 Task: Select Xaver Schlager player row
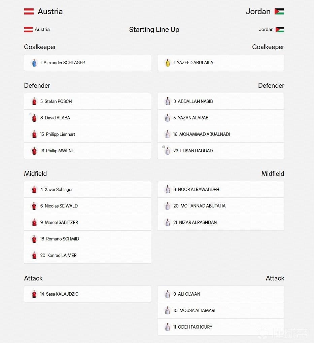click(88, 189)
